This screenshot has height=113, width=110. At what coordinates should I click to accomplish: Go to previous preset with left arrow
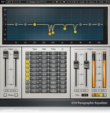57,2
